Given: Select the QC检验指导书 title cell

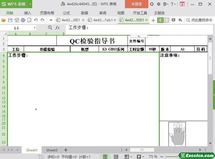Looking at the screenshot, I should click(x=92, y=41).
